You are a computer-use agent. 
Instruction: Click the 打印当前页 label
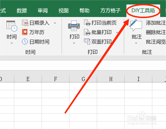tap(104, 23)
